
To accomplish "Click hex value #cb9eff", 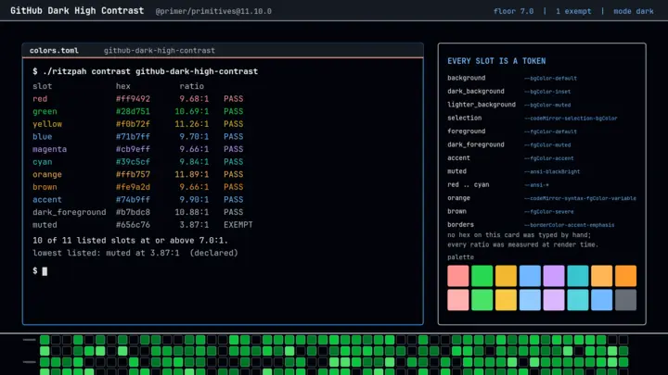I will (x=133, y=149).
